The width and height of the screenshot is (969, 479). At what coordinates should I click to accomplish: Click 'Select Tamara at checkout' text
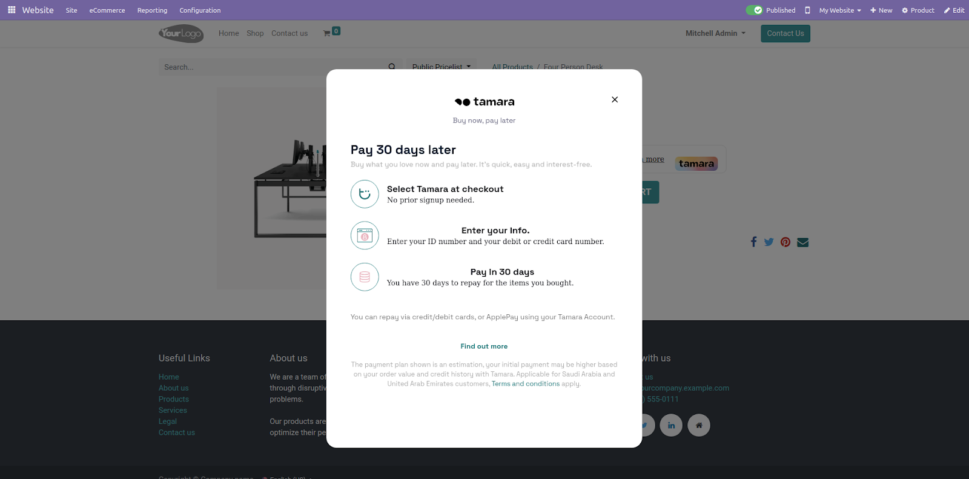click(445, 189)
